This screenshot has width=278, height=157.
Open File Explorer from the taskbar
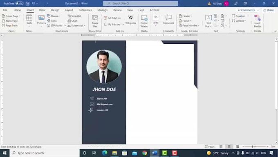click(114, 153)
